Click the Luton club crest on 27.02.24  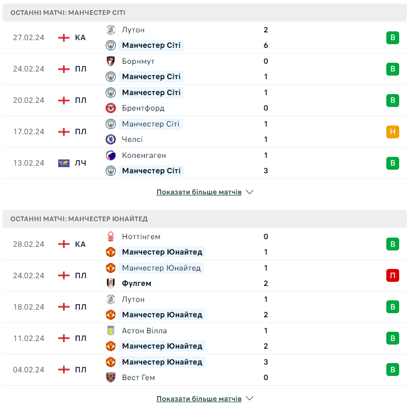(111, 30)
